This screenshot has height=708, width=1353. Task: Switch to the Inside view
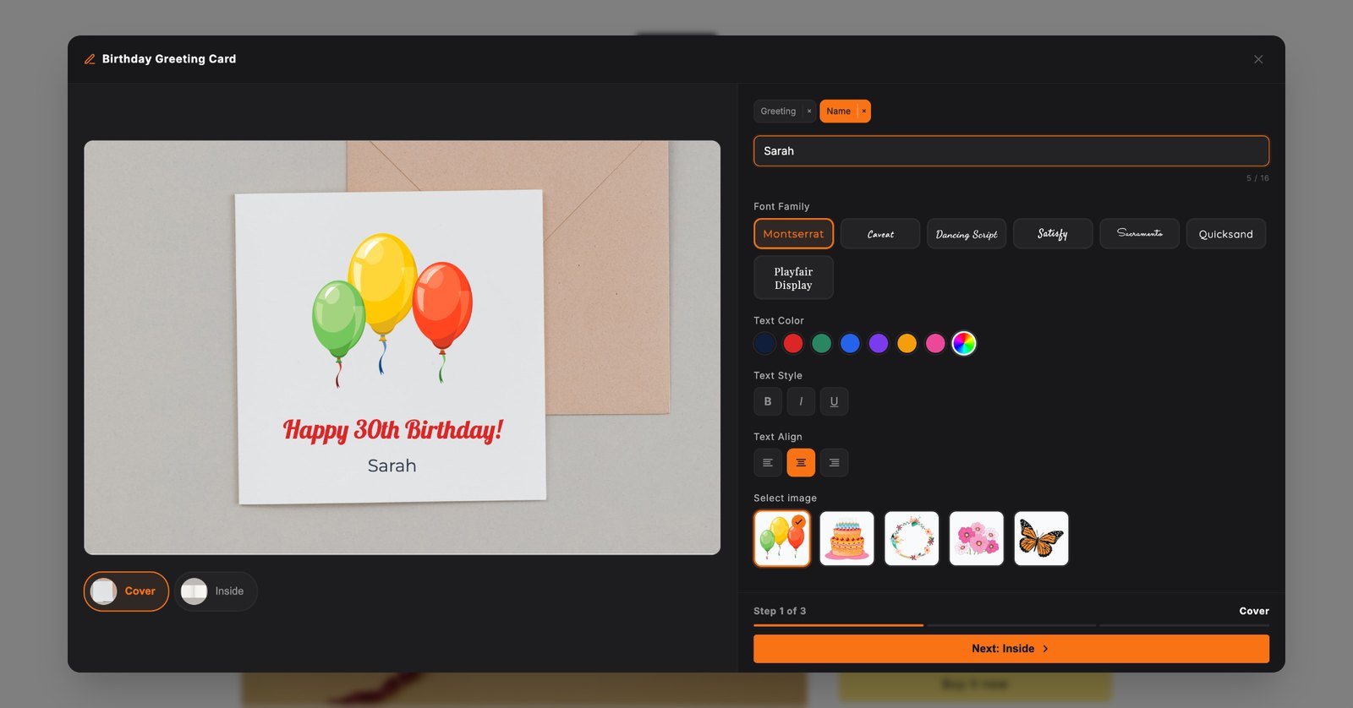pos(216,591)
